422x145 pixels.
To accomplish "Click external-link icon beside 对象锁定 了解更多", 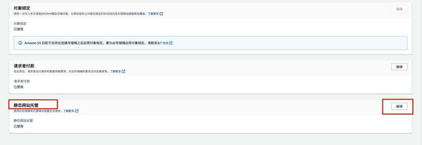I will [161, 14].
